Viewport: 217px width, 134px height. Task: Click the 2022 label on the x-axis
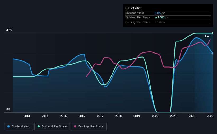pyautogui.click(x=192, y=116)
